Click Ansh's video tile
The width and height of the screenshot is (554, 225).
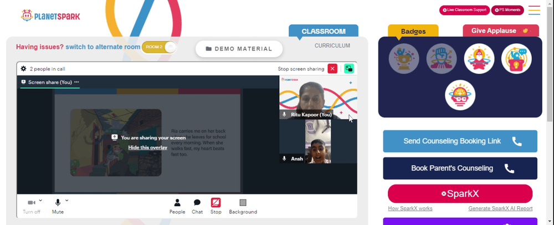(x=318, y=141)
